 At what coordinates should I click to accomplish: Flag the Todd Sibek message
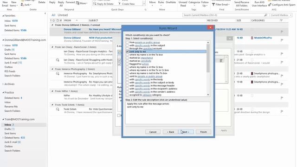click(282, 111)
